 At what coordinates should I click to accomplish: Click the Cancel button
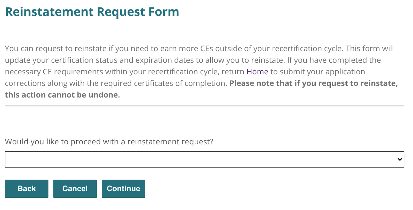click(75, 189)
